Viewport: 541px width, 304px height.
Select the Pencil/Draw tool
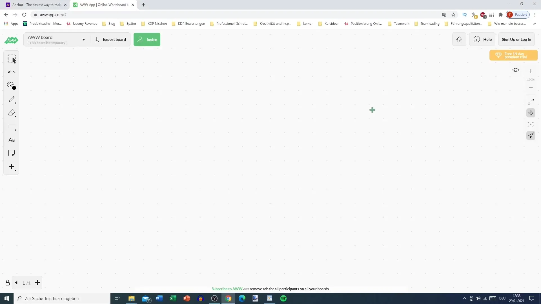(x=12, y=99)
